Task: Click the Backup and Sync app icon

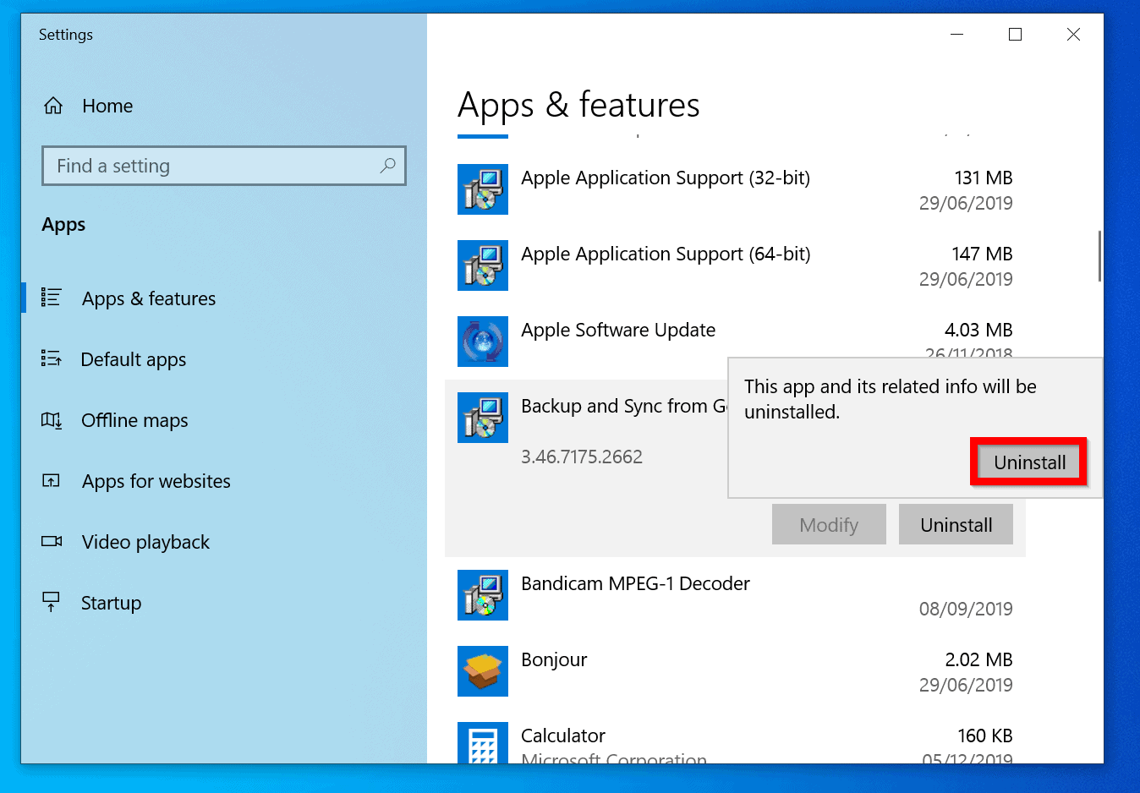Action: [483, 418]
